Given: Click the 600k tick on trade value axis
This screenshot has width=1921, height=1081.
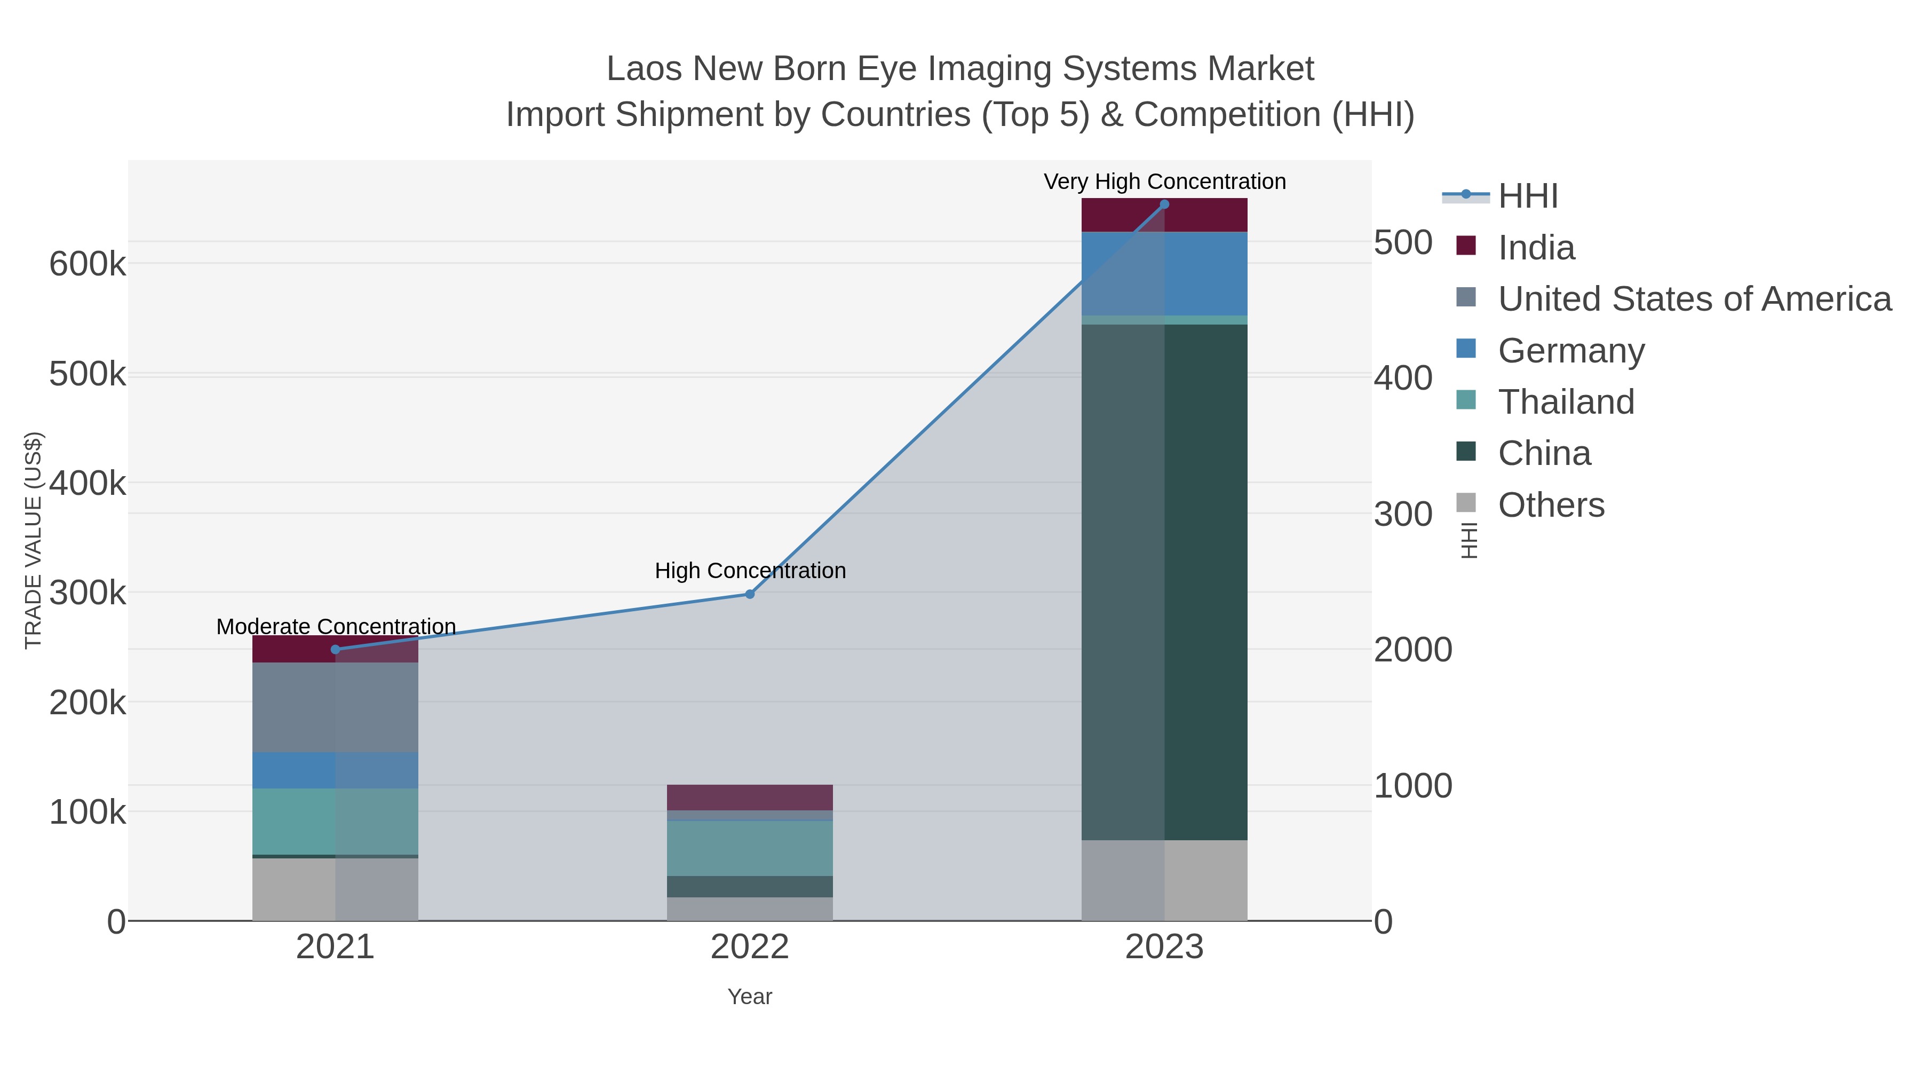Looking at the screenshot, I should [88, 264].
